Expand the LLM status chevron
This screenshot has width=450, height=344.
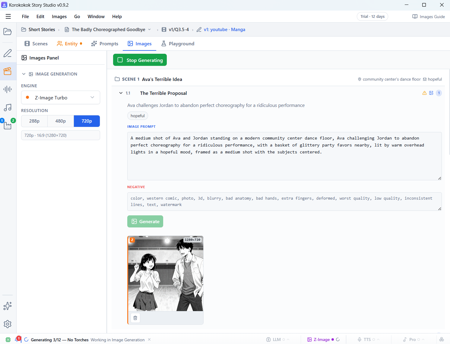pos(288,339)
